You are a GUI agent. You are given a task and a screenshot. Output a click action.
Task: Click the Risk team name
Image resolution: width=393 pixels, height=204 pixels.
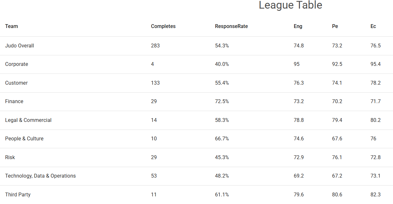click(10, 158)
